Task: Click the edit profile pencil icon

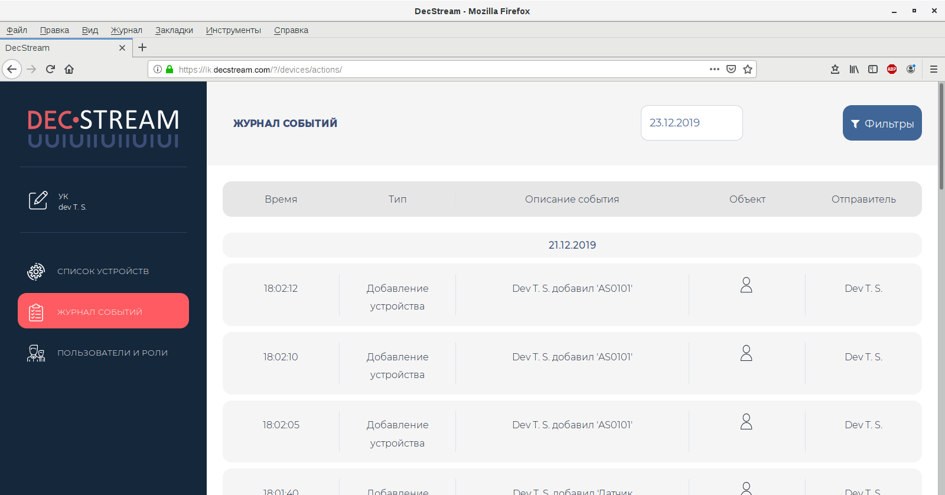Action: [38, 200]
